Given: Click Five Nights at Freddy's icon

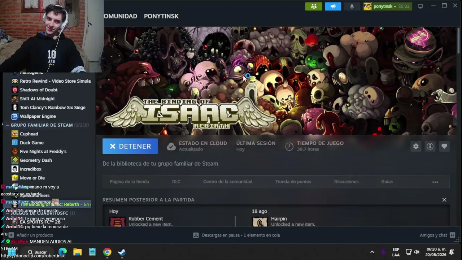Looking at the screenshot, I should pos(15,151).
